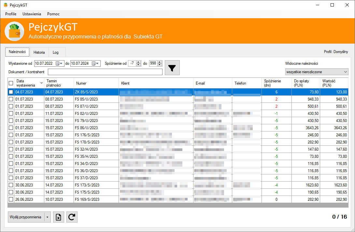355x232 pixels.
Task: Check the row ZK 85/S/2023
Action: click(11, 92)
